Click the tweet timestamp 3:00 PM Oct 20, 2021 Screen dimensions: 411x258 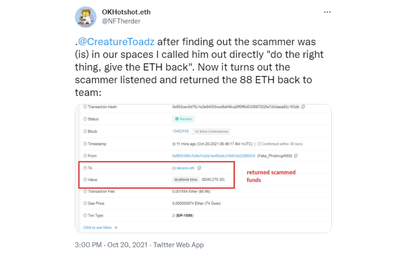pyautogui.click(x=111, y=245)
